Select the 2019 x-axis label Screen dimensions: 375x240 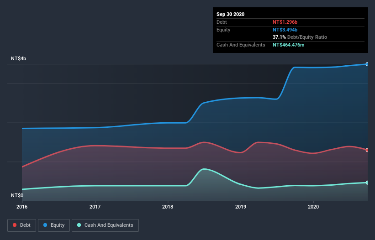(x=241, y=207)
